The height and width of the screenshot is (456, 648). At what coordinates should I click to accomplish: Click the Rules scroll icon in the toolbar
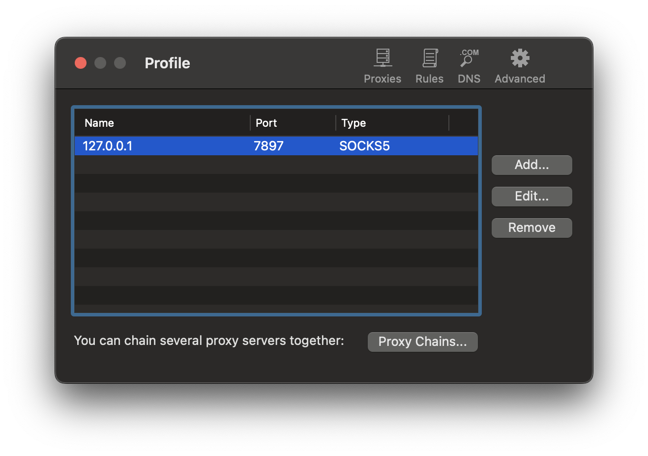coord(429,57)
